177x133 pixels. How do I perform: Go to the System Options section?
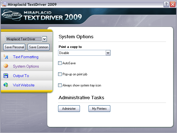pos(26,66)
